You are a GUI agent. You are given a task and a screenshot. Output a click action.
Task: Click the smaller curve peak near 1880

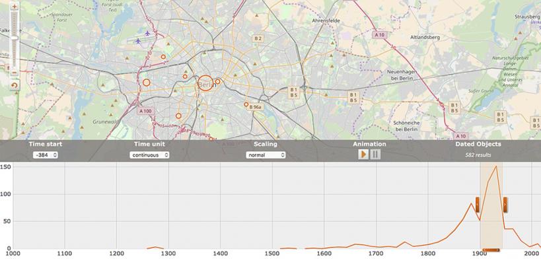[471, 203]
